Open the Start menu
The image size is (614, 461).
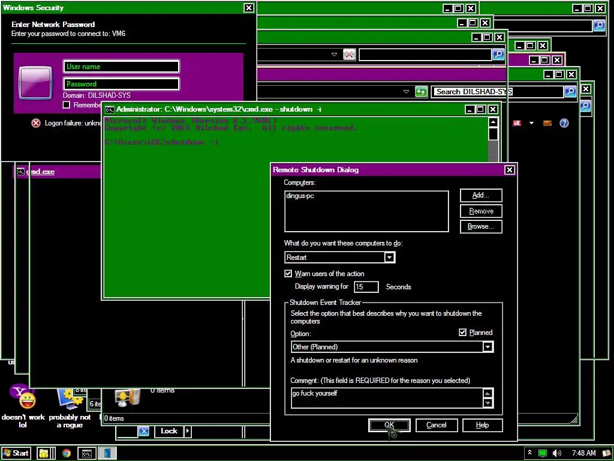(16, 453)
